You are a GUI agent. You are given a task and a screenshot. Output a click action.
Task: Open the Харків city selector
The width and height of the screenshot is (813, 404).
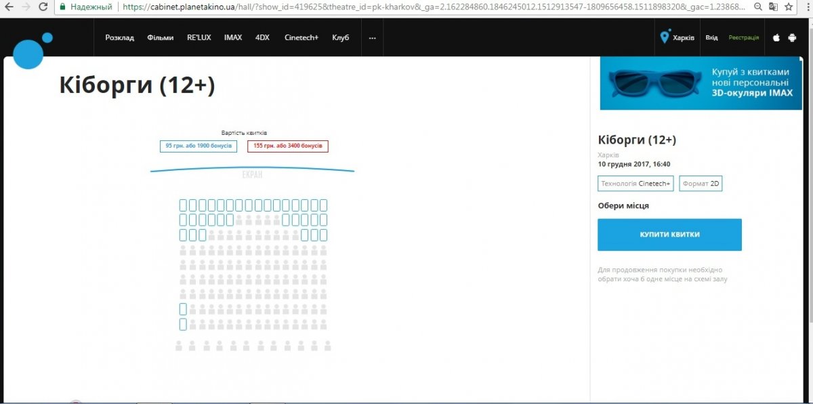coord(683,38)
